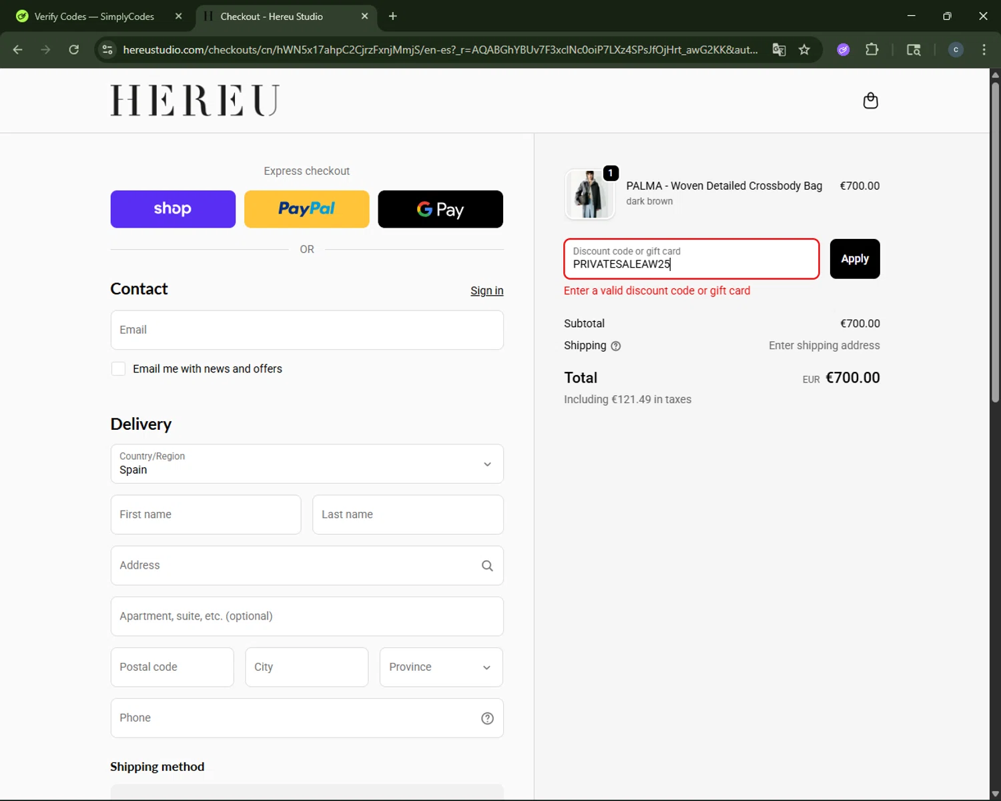This screenshot has height=801, width=1001.
Task: Open the side panel search icon
Action: coord(914,49)
